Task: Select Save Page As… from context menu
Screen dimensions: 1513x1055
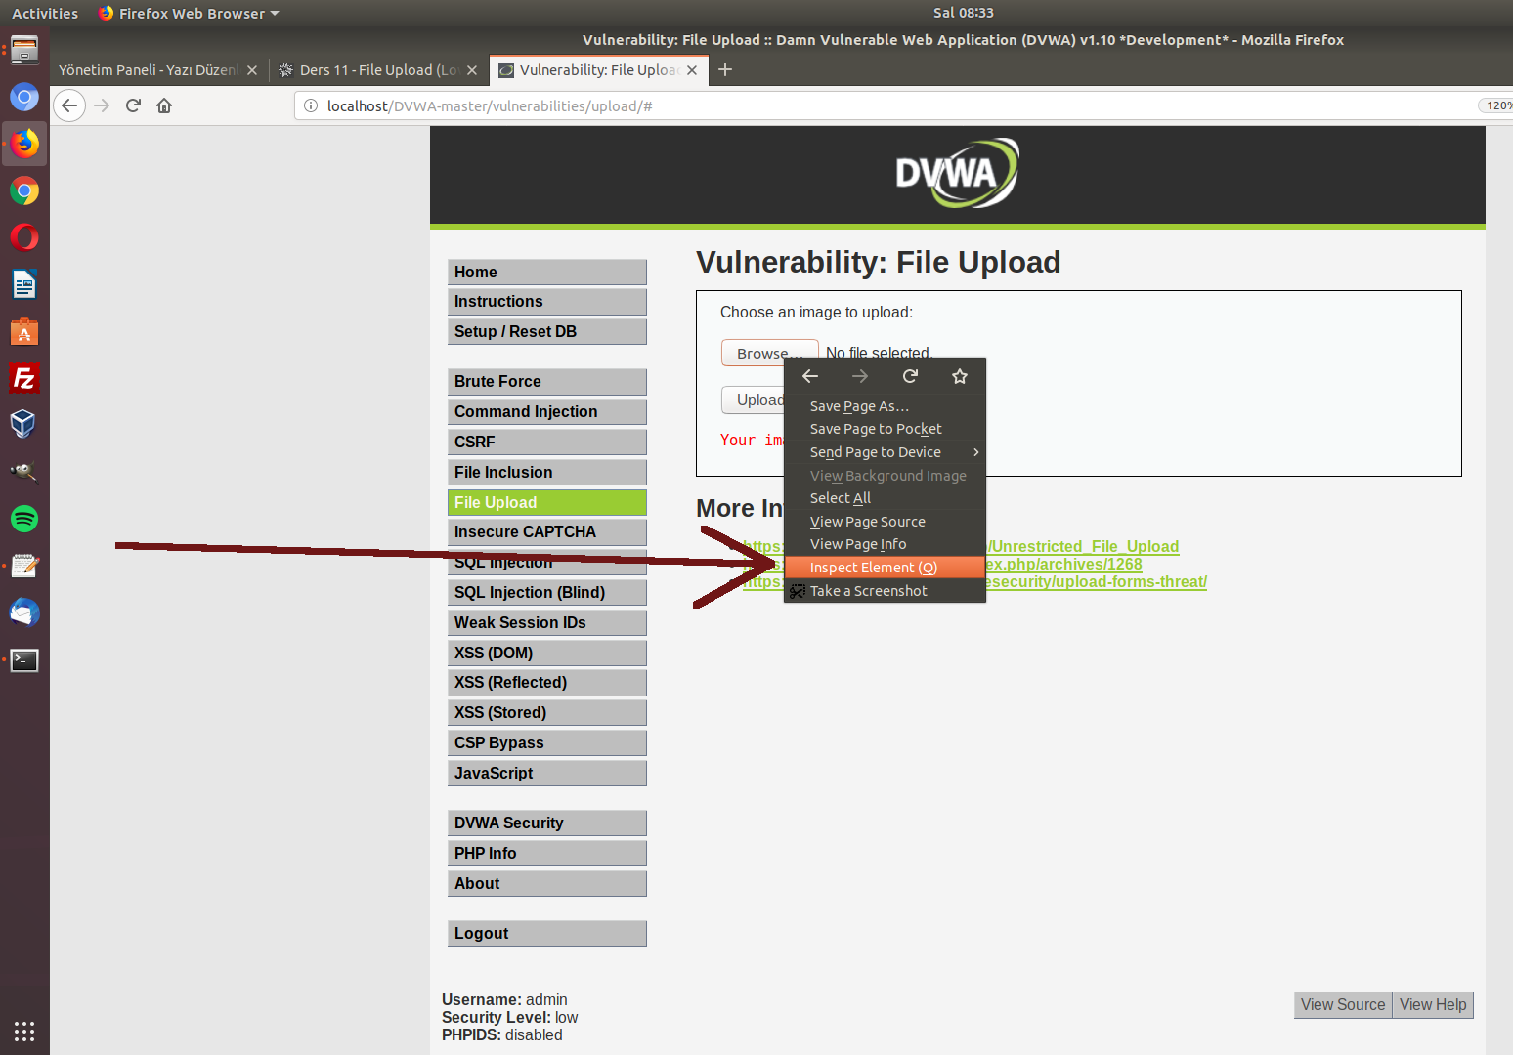Action: point(885,406)
